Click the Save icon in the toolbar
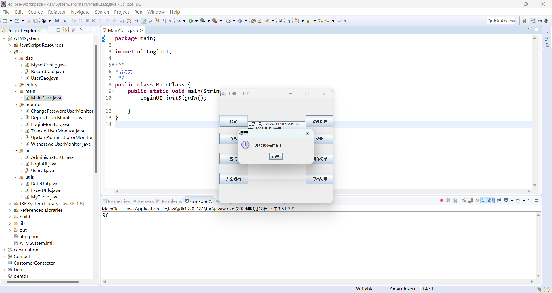552x293 pixels. coord(29,21)
